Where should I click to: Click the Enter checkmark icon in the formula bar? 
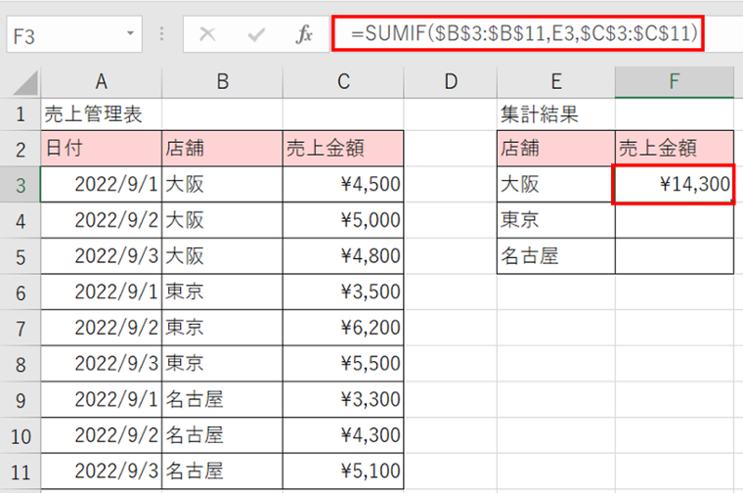point(256,34)
